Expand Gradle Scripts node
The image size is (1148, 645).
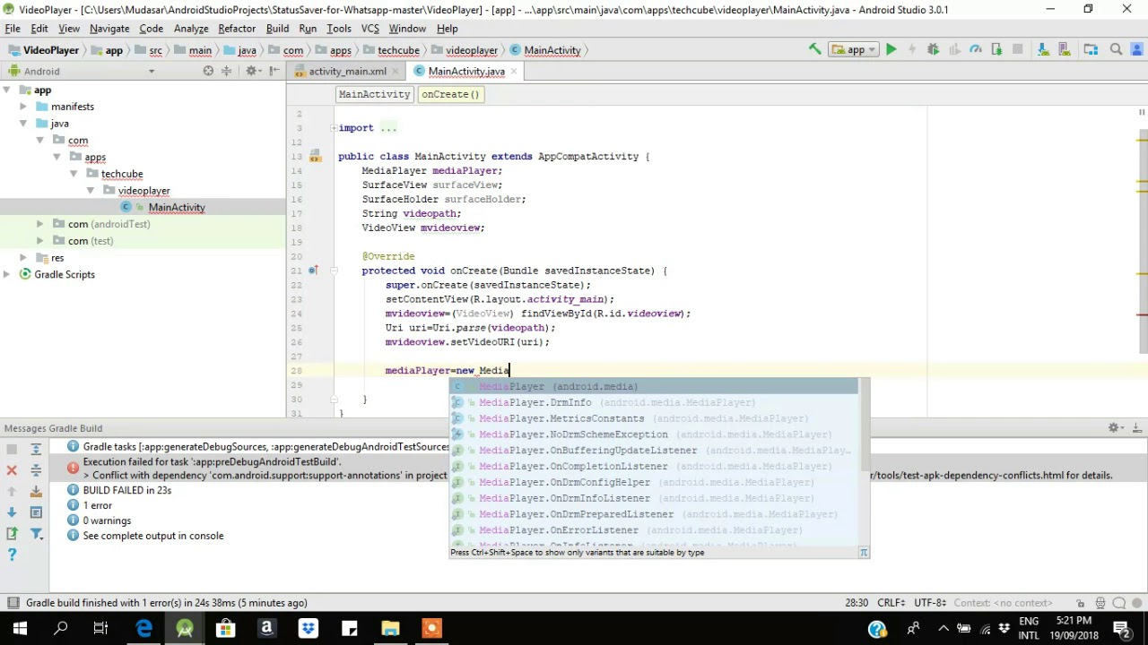pos(7,274)
